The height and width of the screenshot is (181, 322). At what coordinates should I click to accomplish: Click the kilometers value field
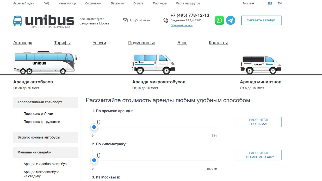[x=154, y=155]
